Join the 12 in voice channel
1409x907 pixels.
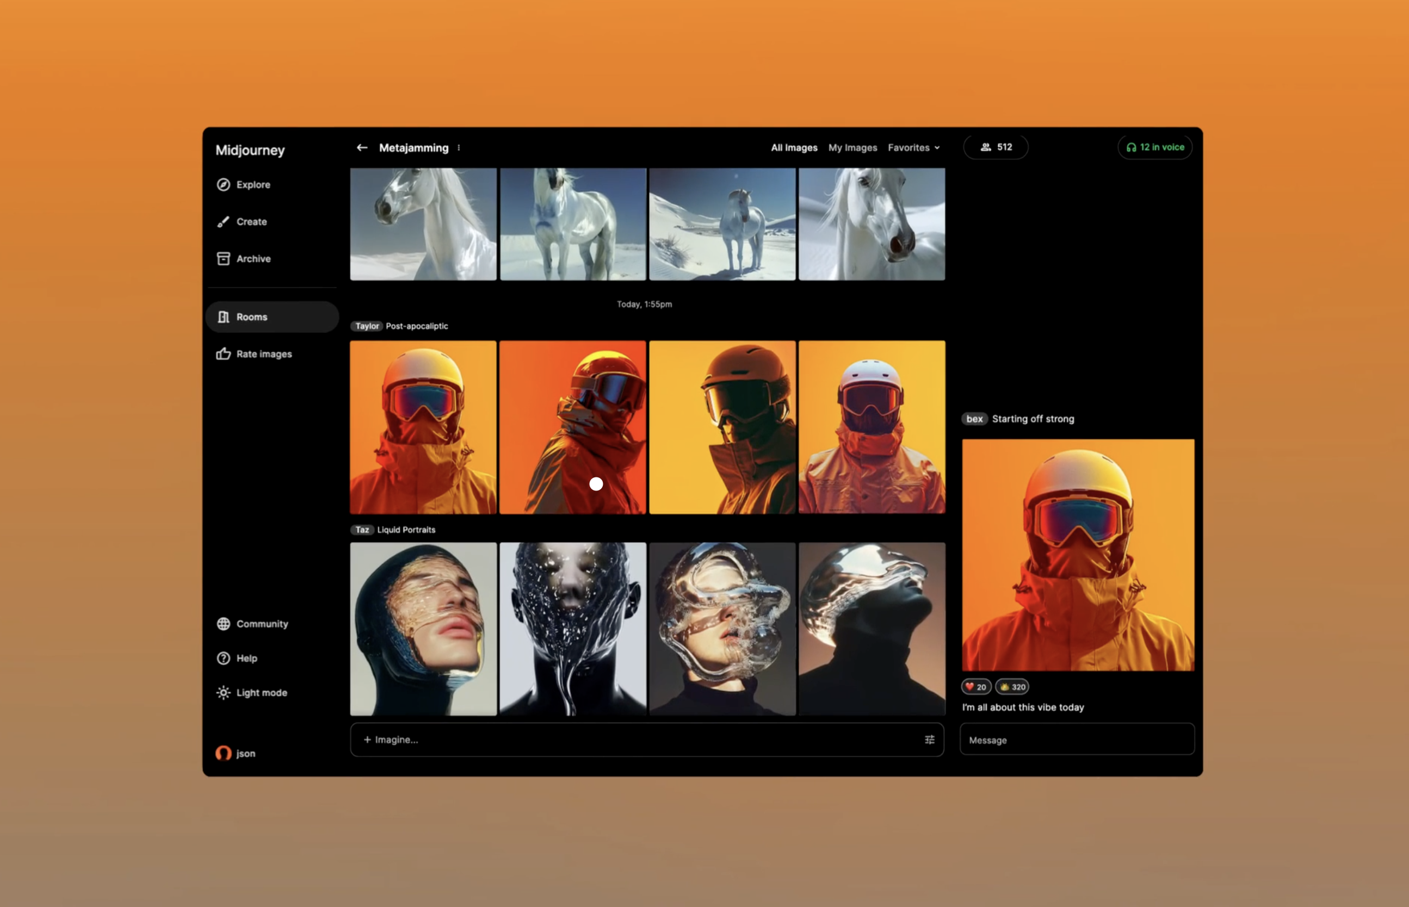tap(1154, 147)
